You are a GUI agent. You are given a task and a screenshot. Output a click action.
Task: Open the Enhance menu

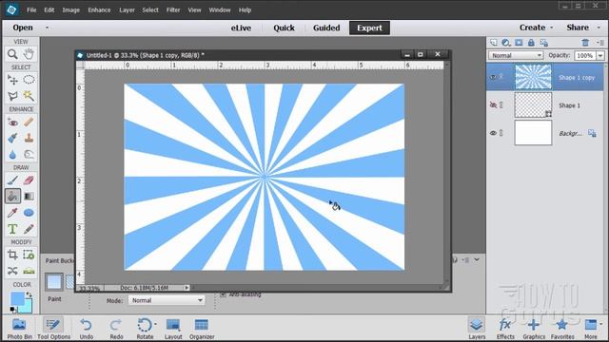tap(99, 10)
